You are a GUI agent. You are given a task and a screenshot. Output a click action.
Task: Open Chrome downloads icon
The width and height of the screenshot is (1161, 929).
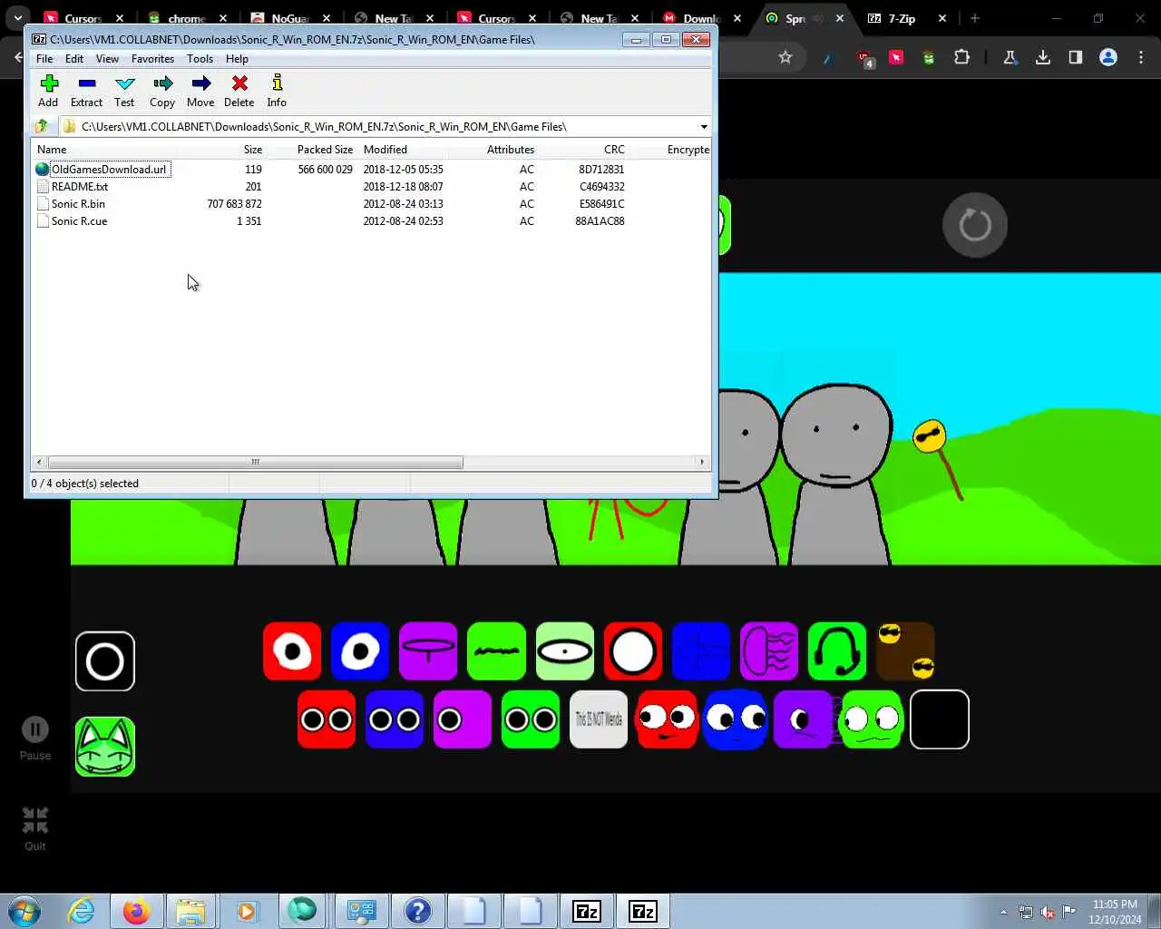pyautogui.click(x=1043, y=57)
